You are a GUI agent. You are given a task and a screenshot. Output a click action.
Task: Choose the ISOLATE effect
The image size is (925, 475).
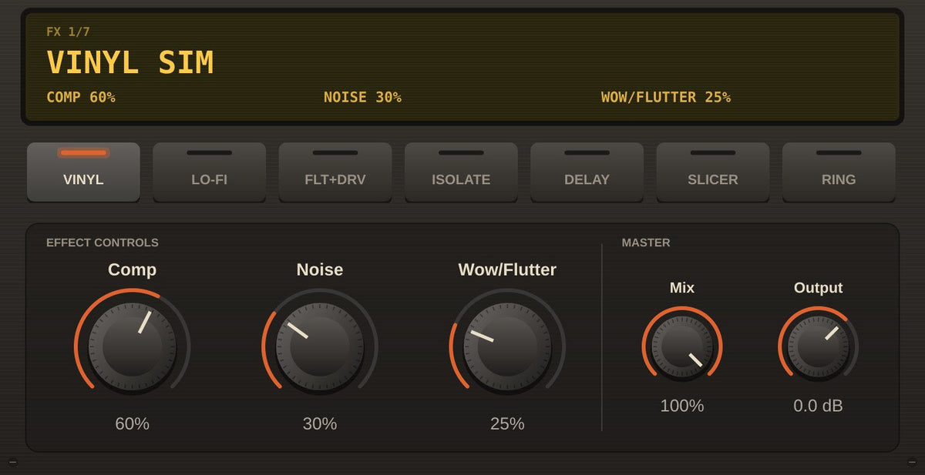tap(461, 172)
